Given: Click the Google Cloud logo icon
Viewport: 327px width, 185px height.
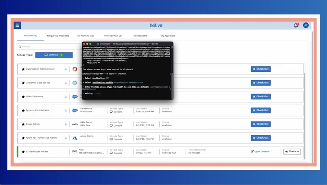Looking at the screenshot, I should coord(75,69).
